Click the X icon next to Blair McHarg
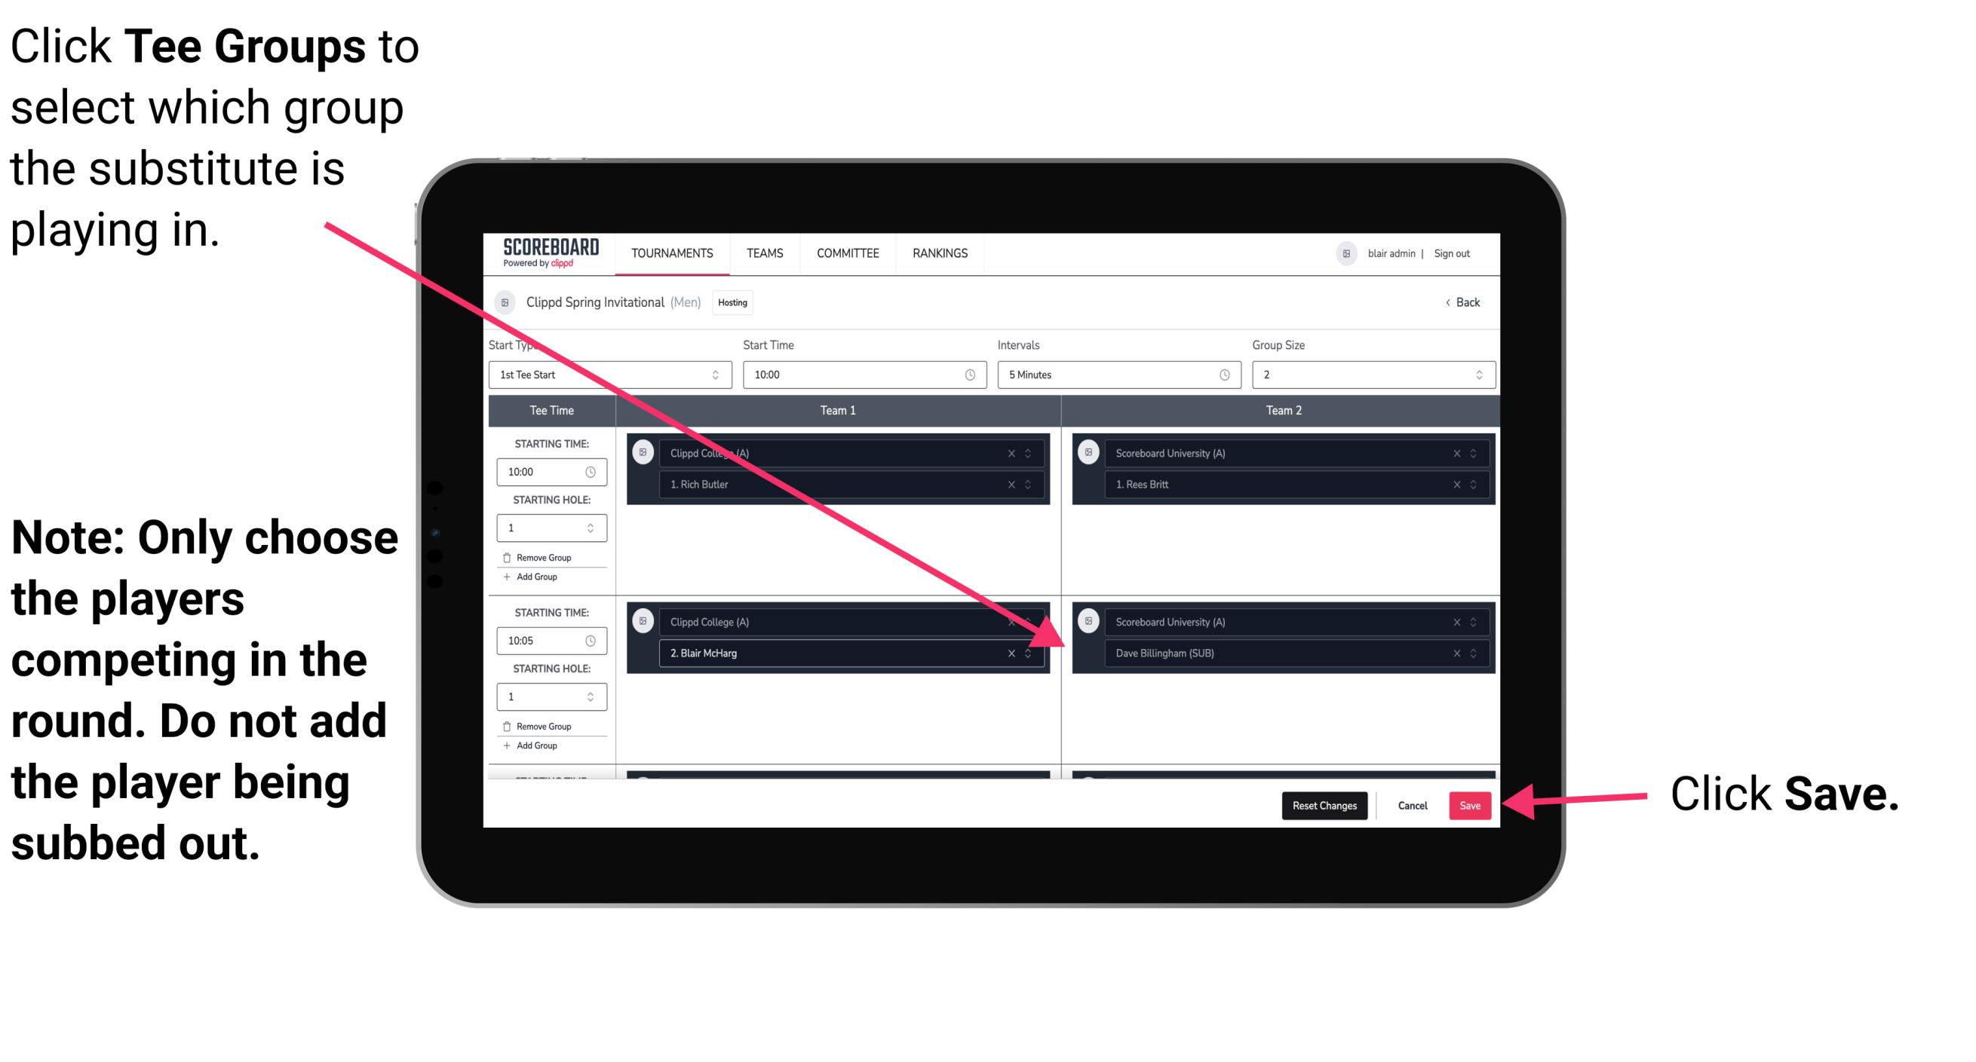Screen dimensions: 1976x1062 pyautogui.click(x=1013, y=654)
